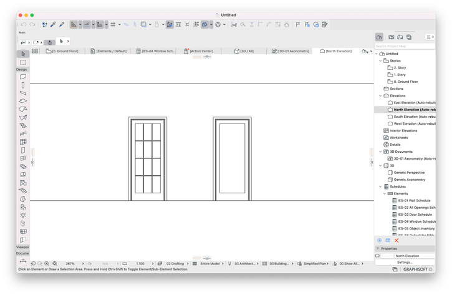The width and height of the screenshot is (452, 295).
Task: Open the tab overview grid icon
Action: click(x=35, y=51)
